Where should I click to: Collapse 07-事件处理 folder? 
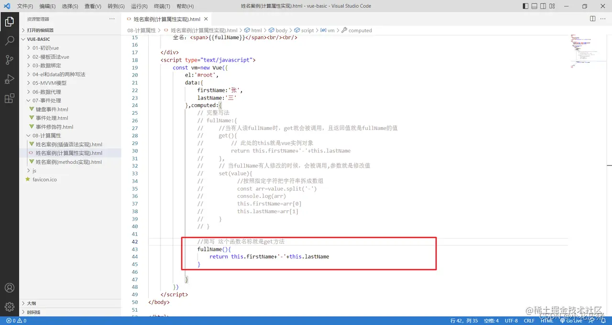[x=70, y=100]
